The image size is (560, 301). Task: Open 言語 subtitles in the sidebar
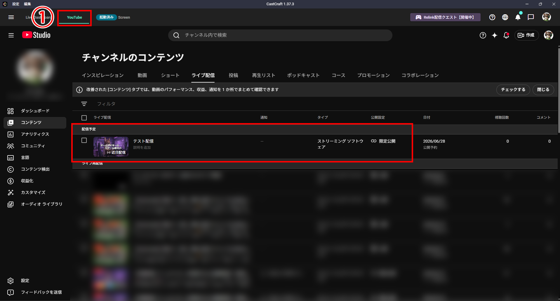(x=35, y=157)
